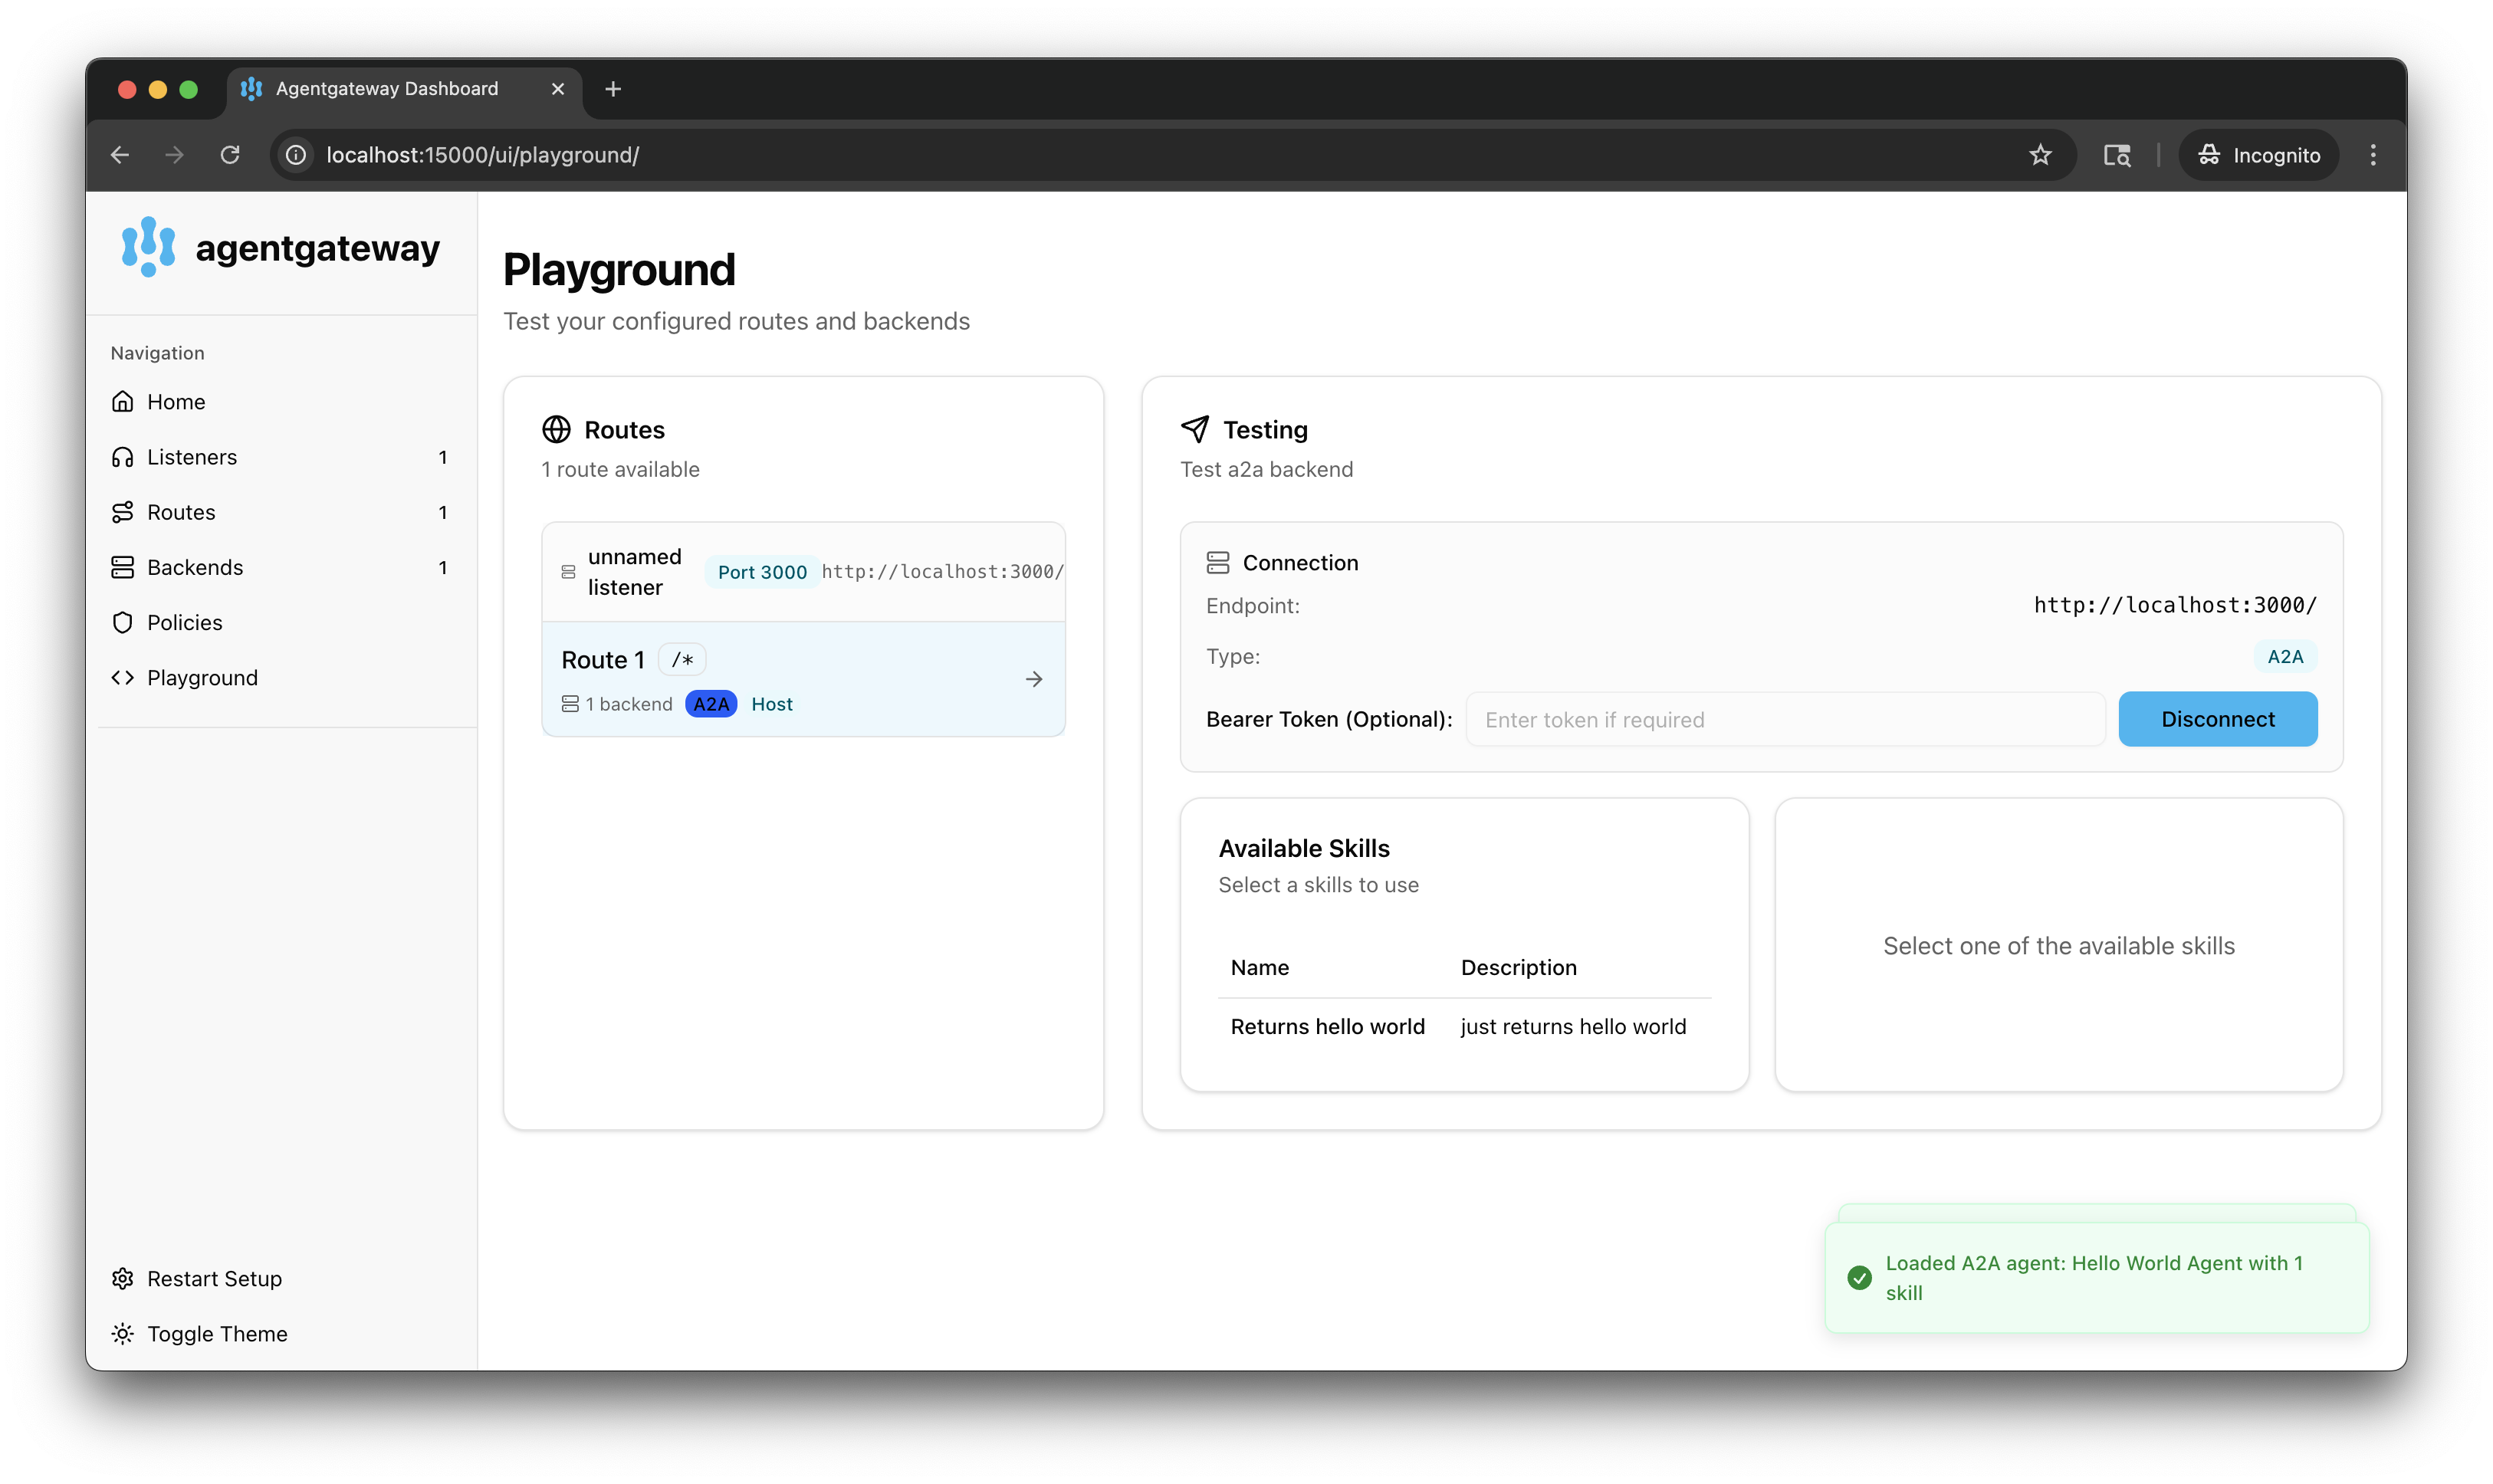Screen dimensions: 2493x1484
Task: Open a new browser tab
Action: 613,89
